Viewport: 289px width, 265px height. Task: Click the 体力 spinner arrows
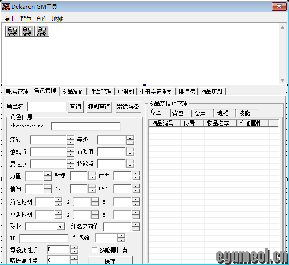point(135,175)
